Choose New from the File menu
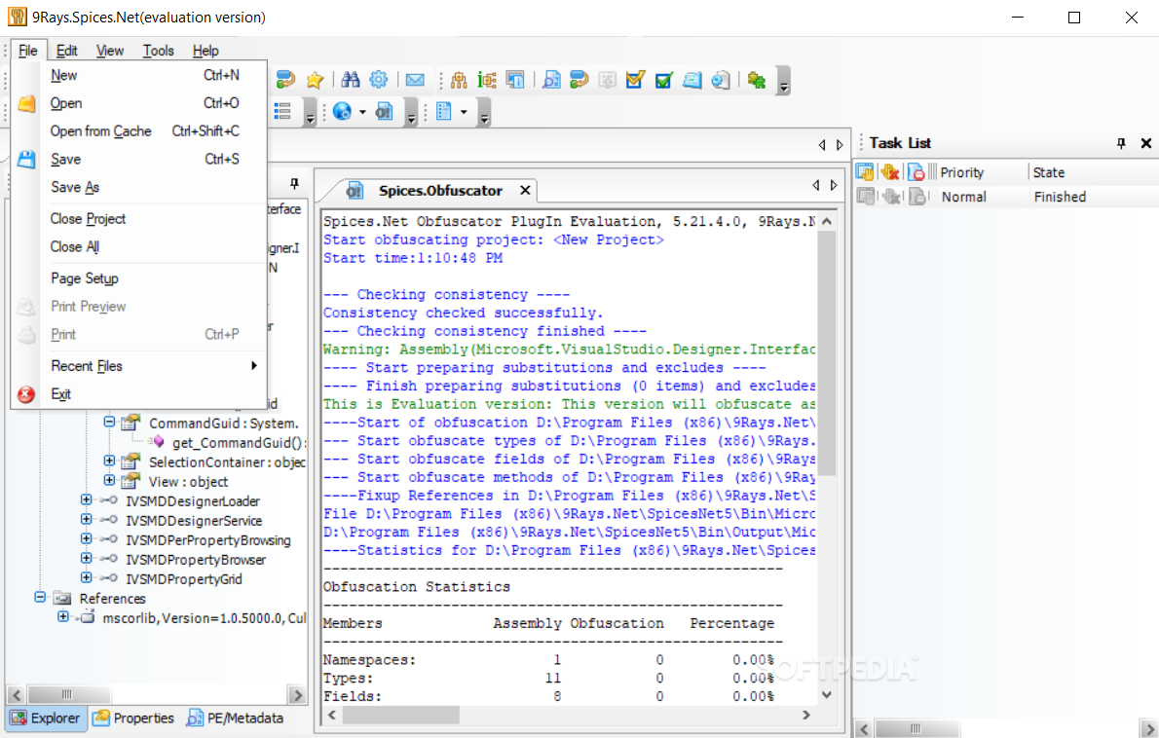The image size is (1159, 738). (x=139, y=75)
